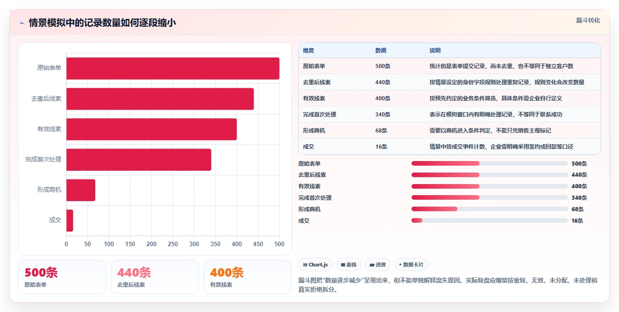This screenshot has height=312, width=619.
Task: Click description starting 统计的是表单提交记录
Action: 501,66
